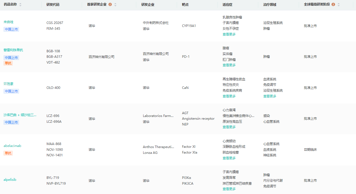Click 单抗 tag under 替雷利珠单抗
The height and width of the screenshot is (194, 356).
(x=8, y=63)
